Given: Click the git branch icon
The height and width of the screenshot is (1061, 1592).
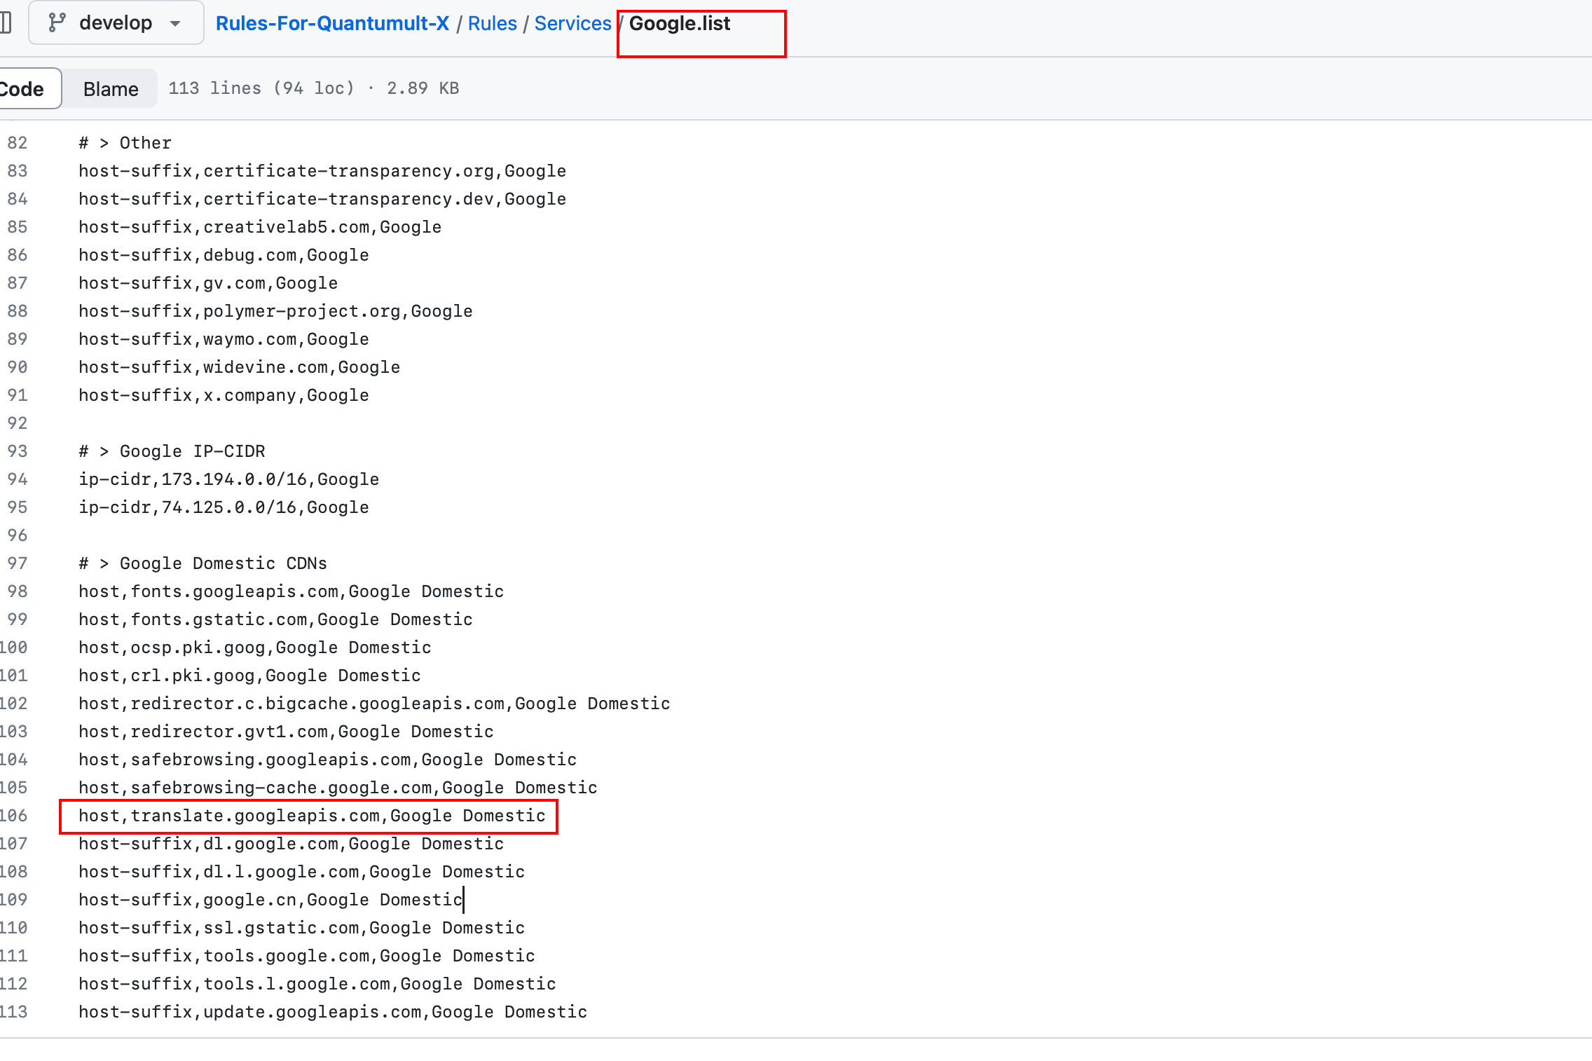Looking at the screenshot, I should click(57, 23).
